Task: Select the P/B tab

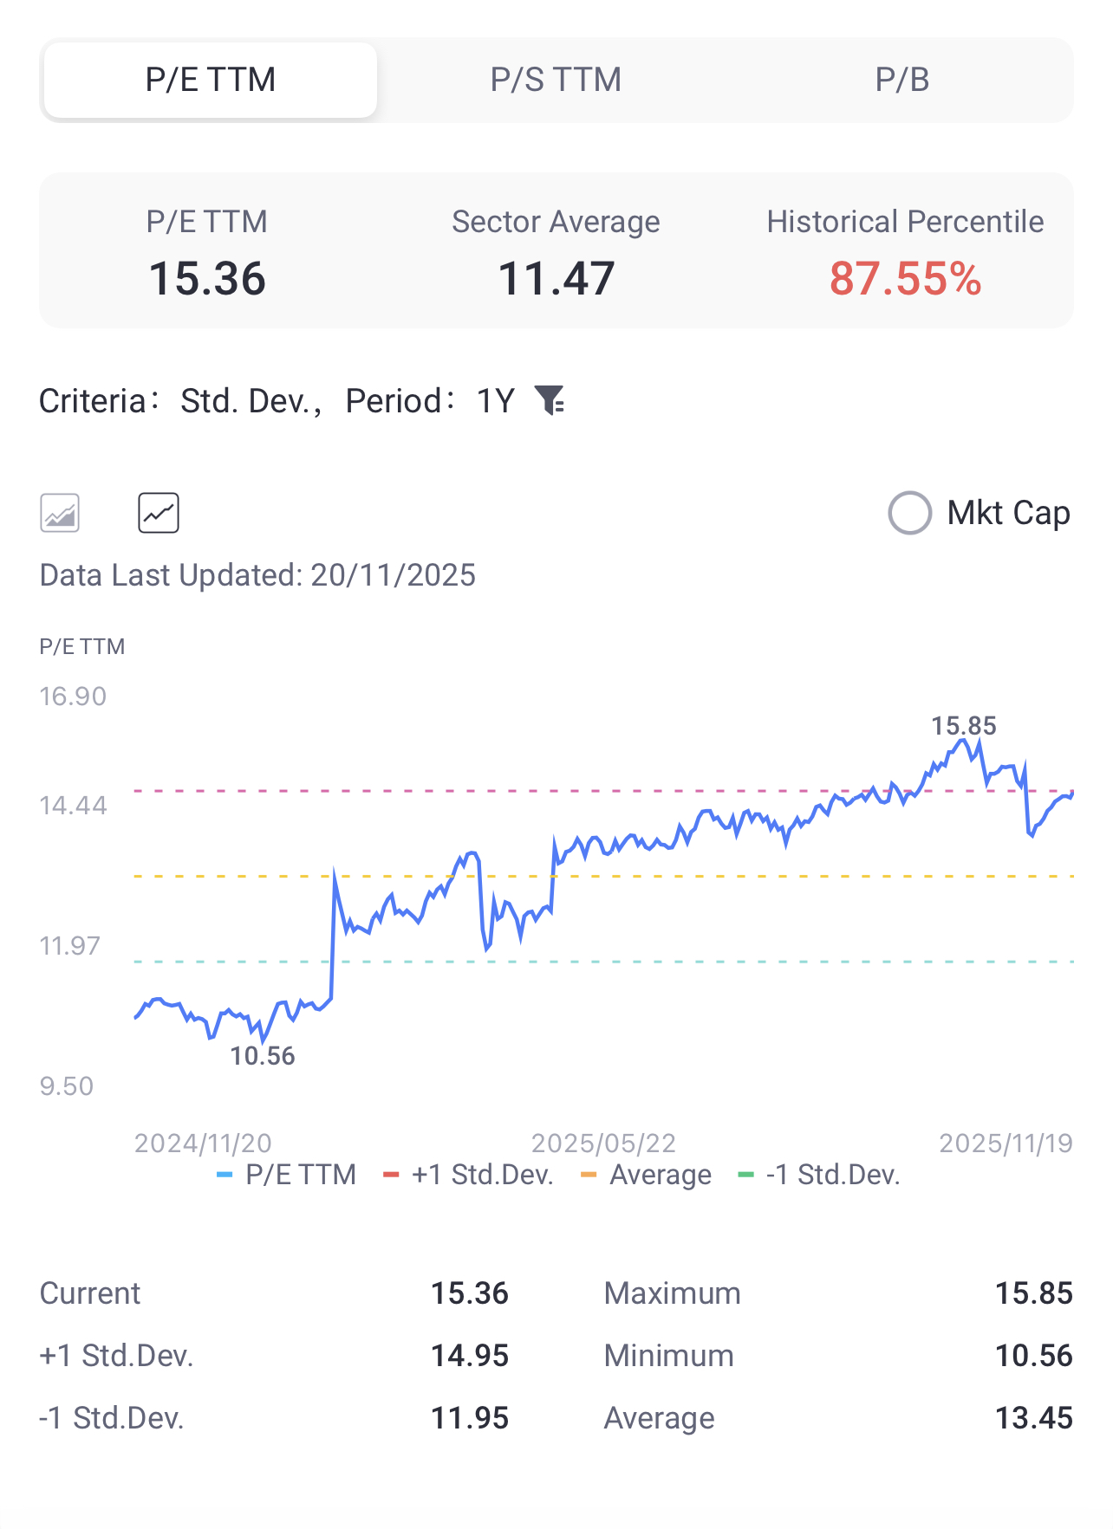Action: pyautogui.click(x=901, y=80)
